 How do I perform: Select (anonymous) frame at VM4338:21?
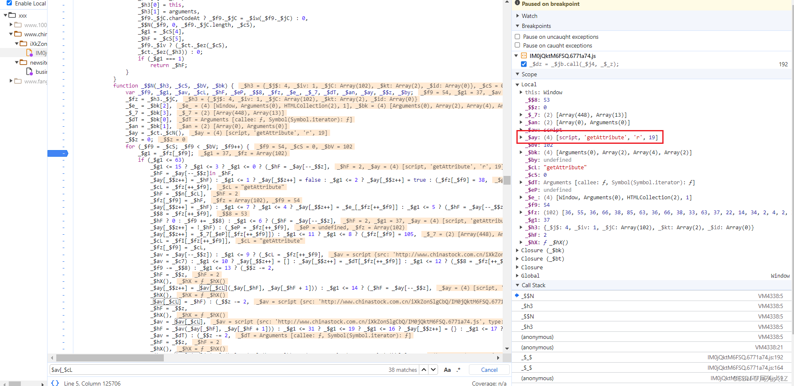click(651, 347)
